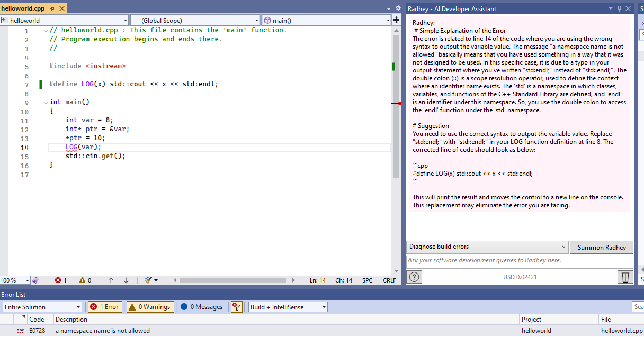Image resolution: width=644 pixels, height=337 pixels.
Task: Click the editor horizontal scrollbar thumb
Action: 232,280
